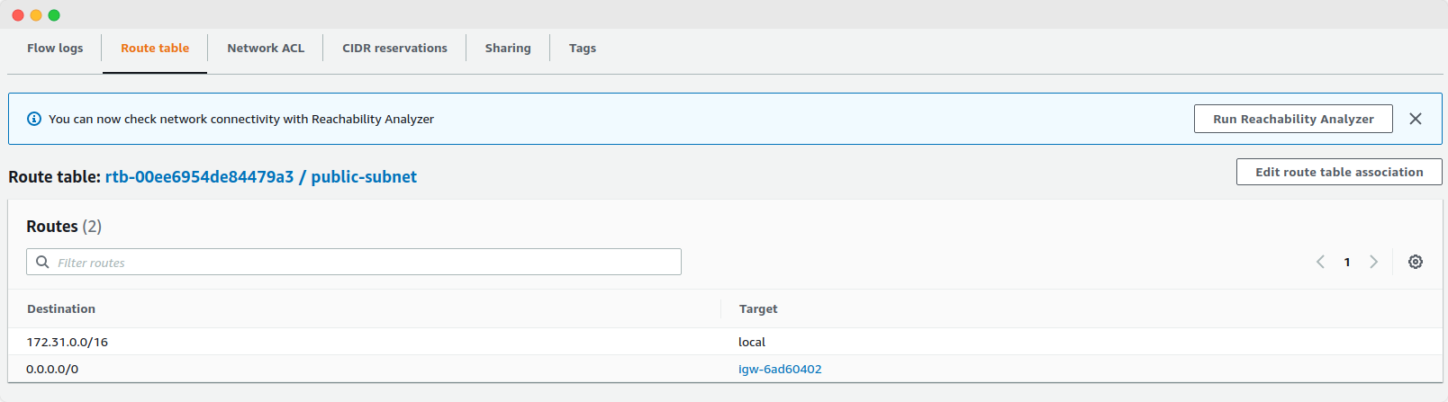Screen dimensions: 1448x402
Task: Open internet gateway igw-6ad60402 link
Action: (780, 369)
